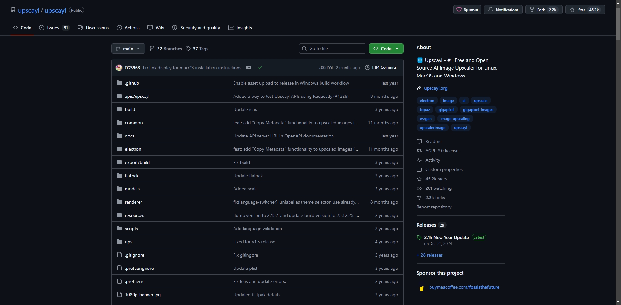Open the Discussions tab
This screenshot has width=621, height=305.
click(x=93, y=28)
